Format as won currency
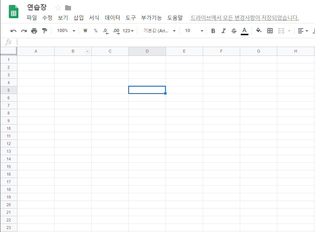This screenshot has width=315, height=232. pyautogui.click(x=85, y=31)
